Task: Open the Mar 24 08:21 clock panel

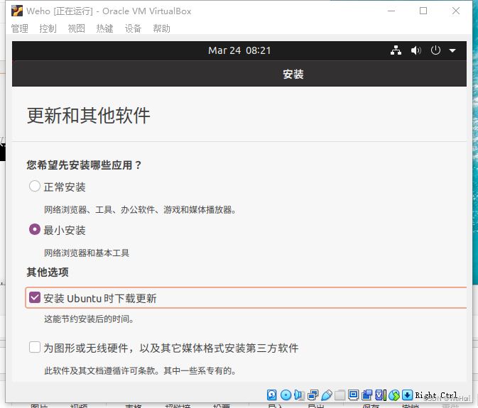Action: pyautogui.click(x=239, y=50)
